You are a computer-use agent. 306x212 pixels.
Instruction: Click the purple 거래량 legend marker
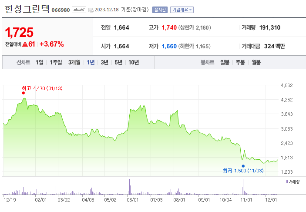click(287, 182)
